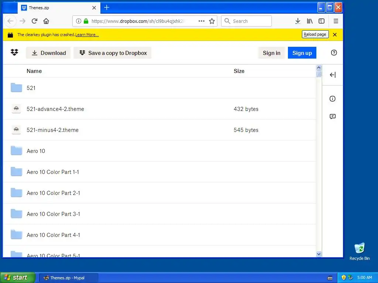This screenshot has height=283, width=378.
Task: Select the Themes.zip browser tab
Action: 59,8
